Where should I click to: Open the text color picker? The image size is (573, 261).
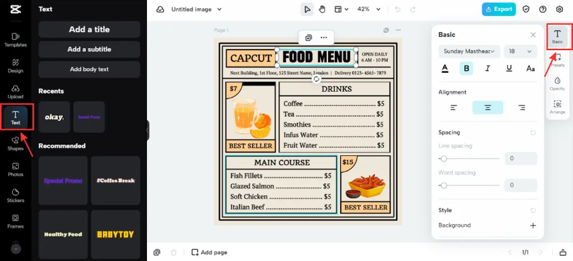(x=445, y=68)
